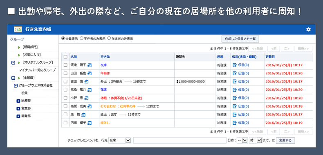Screen dimensions: 323x155
Task: Select マイナンバー対応グループ in group tree
Action: [37, 70]
